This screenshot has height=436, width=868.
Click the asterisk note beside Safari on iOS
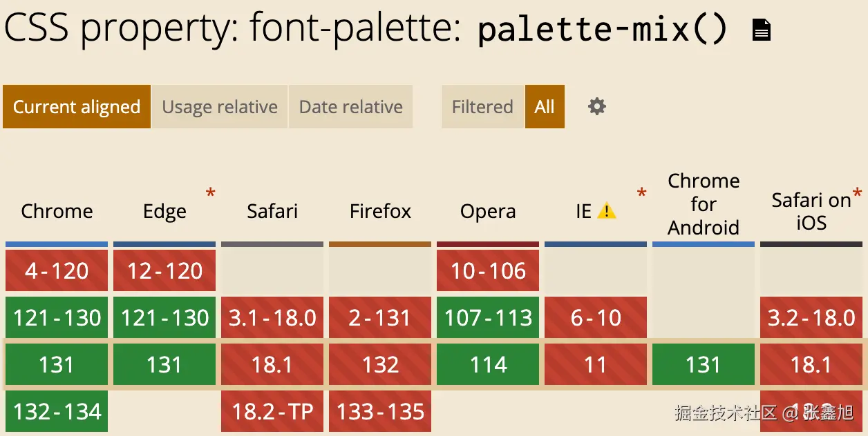[x=857, y=194]
